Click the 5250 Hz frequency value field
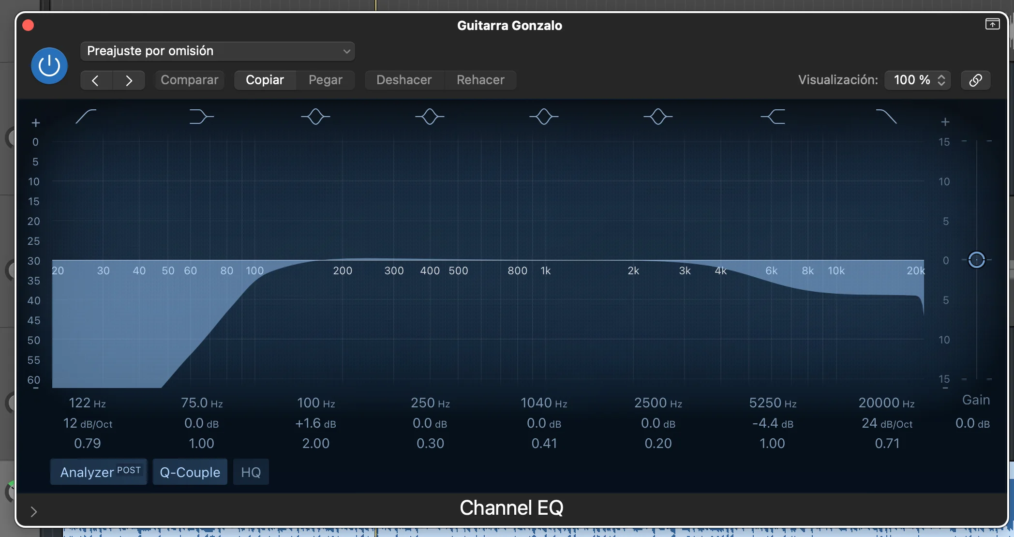The height and width of the screenshot is (537, 1014). coord(773,403)
